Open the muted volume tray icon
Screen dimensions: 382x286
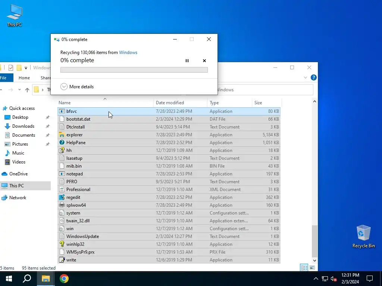pos(334,279)
